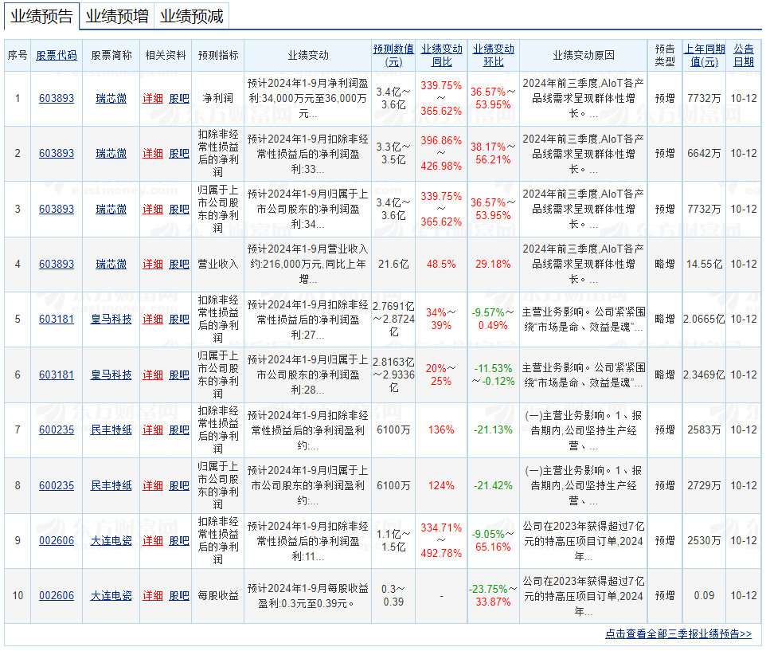Sort by 业绩变动同比 column header
Screen dimensions: 766x651
[x=442, y=55]
